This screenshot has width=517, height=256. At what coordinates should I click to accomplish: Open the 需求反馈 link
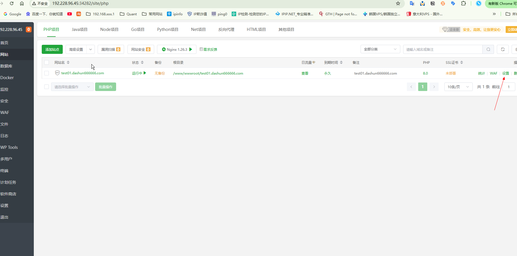point(208,49)
